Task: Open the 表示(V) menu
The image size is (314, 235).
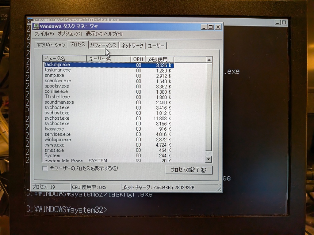Action: [94, 34]
